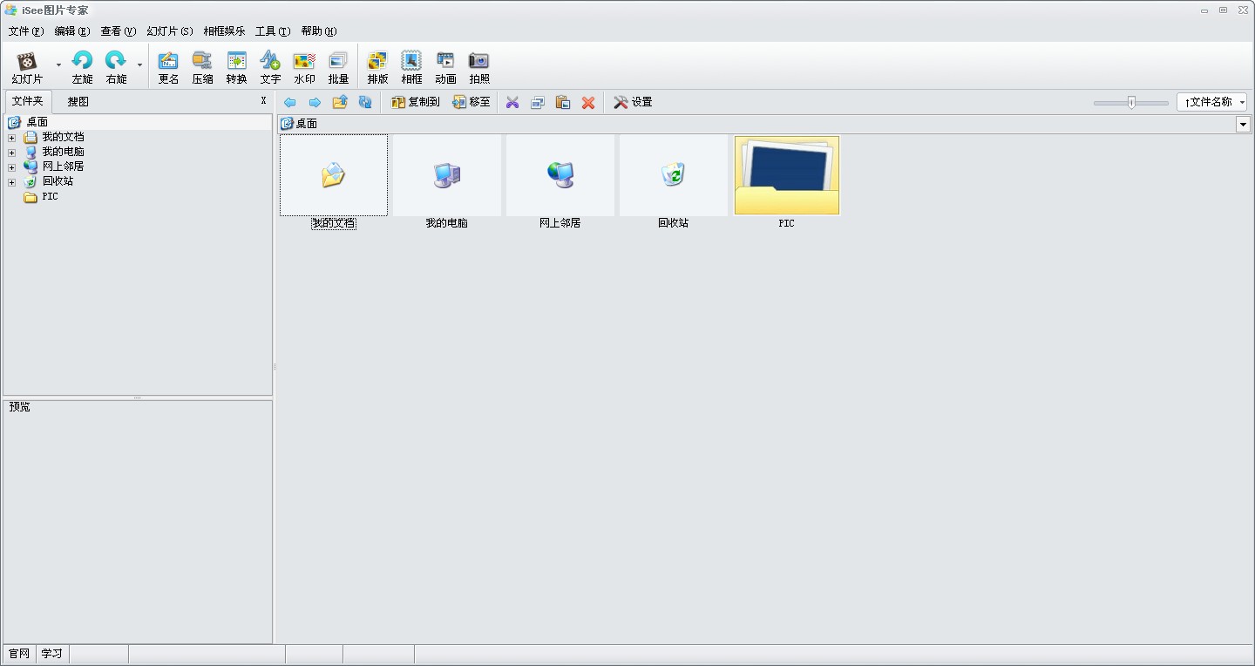Switch to the 文件夹 tab
This screenshot has width=1255, height=666.
point(28,101)
